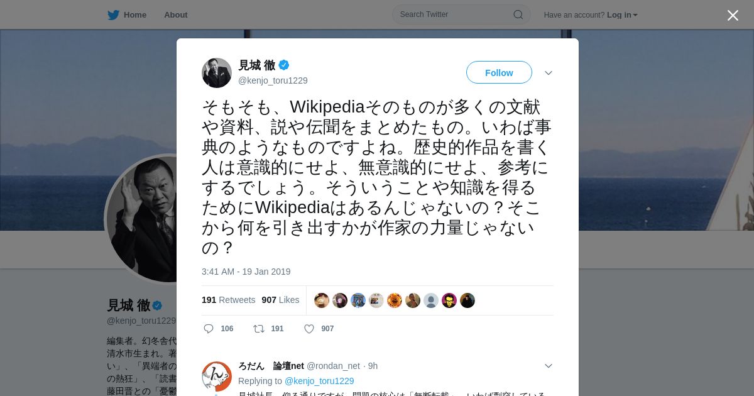Like the tweet with the heart icon

click(x=309, y=329)
